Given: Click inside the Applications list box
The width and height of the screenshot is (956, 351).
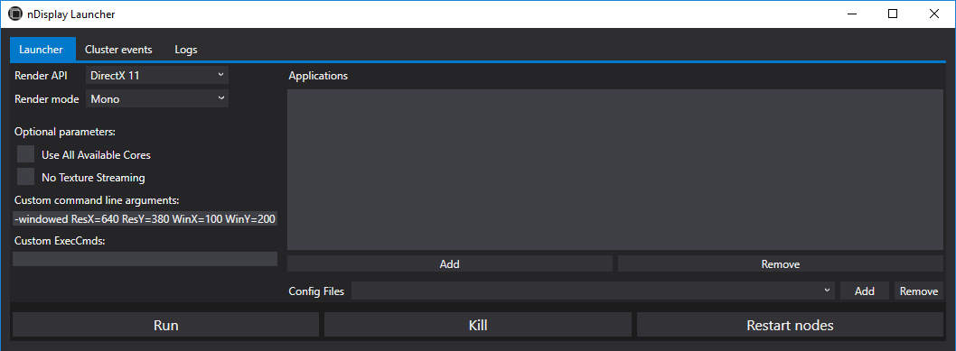Looking at the screenshot, I should (x=615, y=170).
